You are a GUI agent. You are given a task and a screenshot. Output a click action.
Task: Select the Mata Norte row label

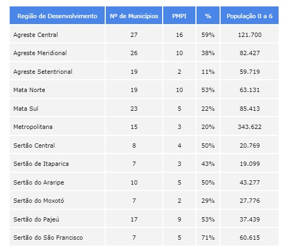pos(30,90)
